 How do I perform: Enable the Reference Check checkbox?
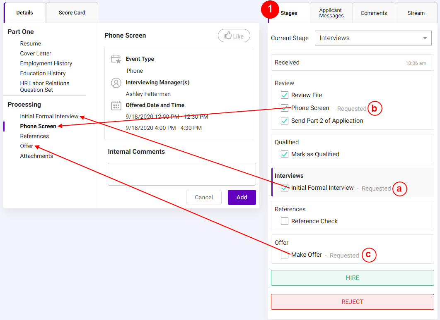(284, 221)
